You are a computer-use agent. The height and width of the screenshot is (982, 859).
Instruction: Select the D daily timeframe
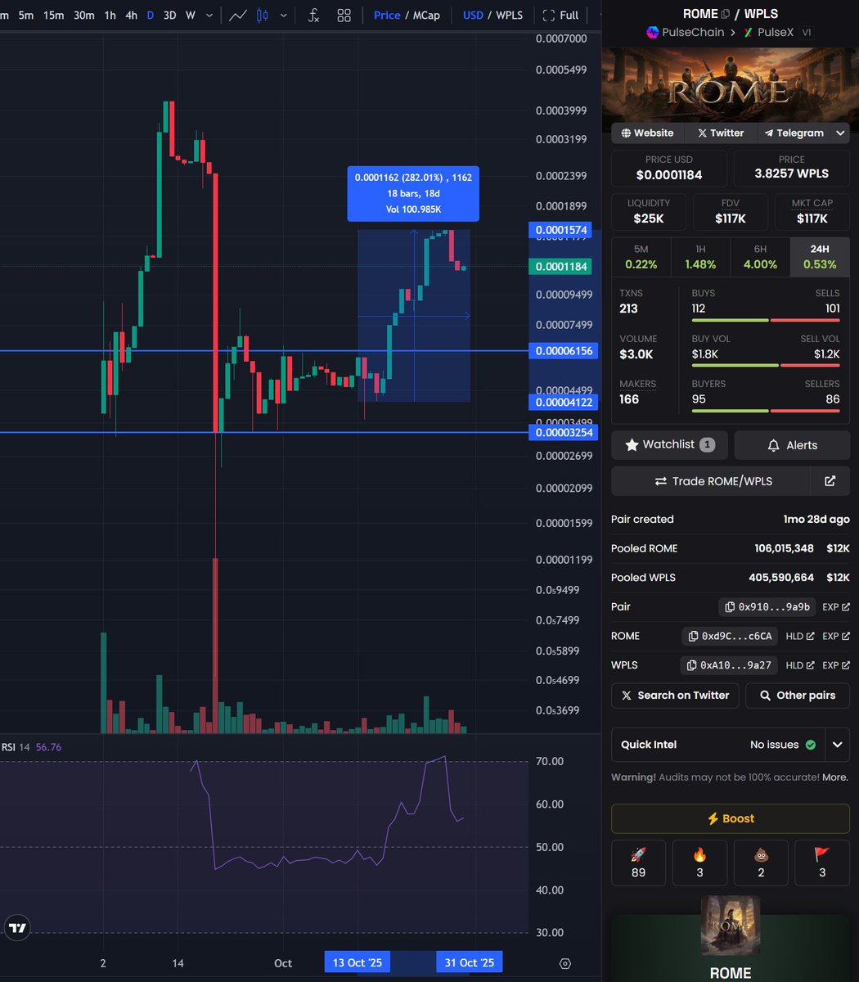tap(150, 15)
